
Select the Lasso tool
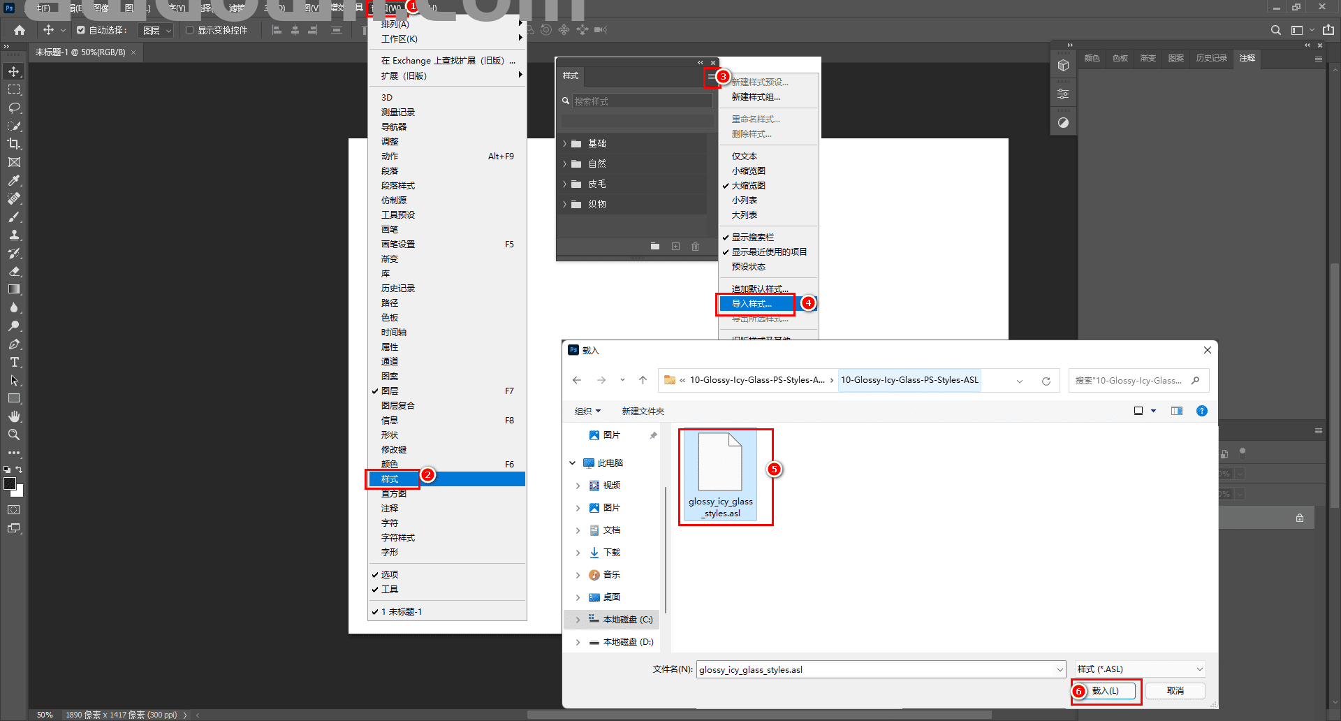tap(14, 108)
